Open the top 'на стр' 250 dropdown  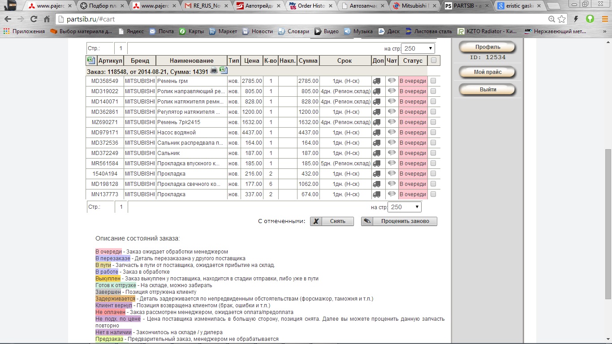click(418, 48)
